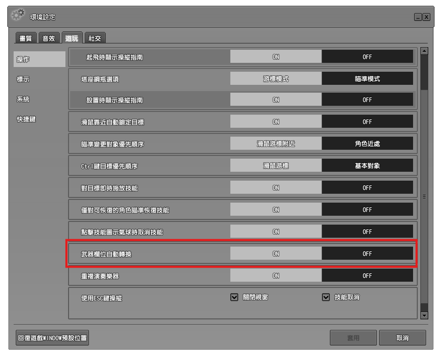Click the 套用 apply button
The width and height of the screenshot is (445, 355).
pos(353,338)
